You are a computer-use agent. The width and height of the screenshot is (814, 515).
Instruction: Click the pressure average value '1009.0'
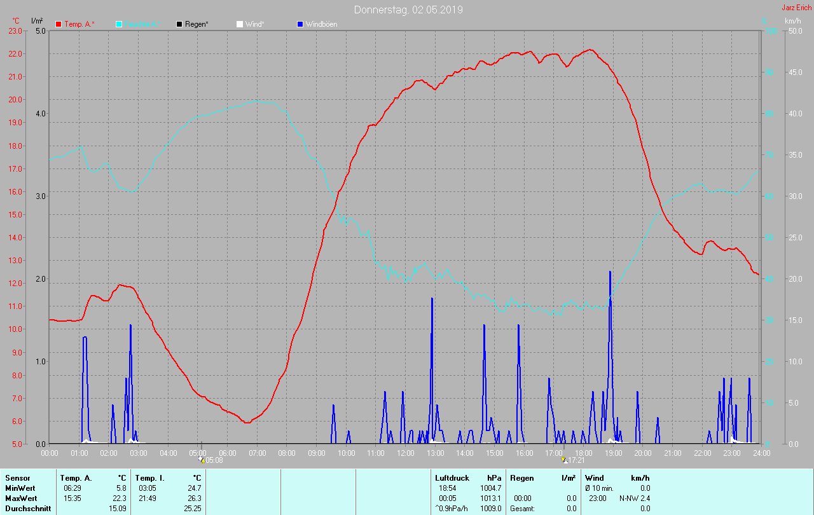click(490, 509)
